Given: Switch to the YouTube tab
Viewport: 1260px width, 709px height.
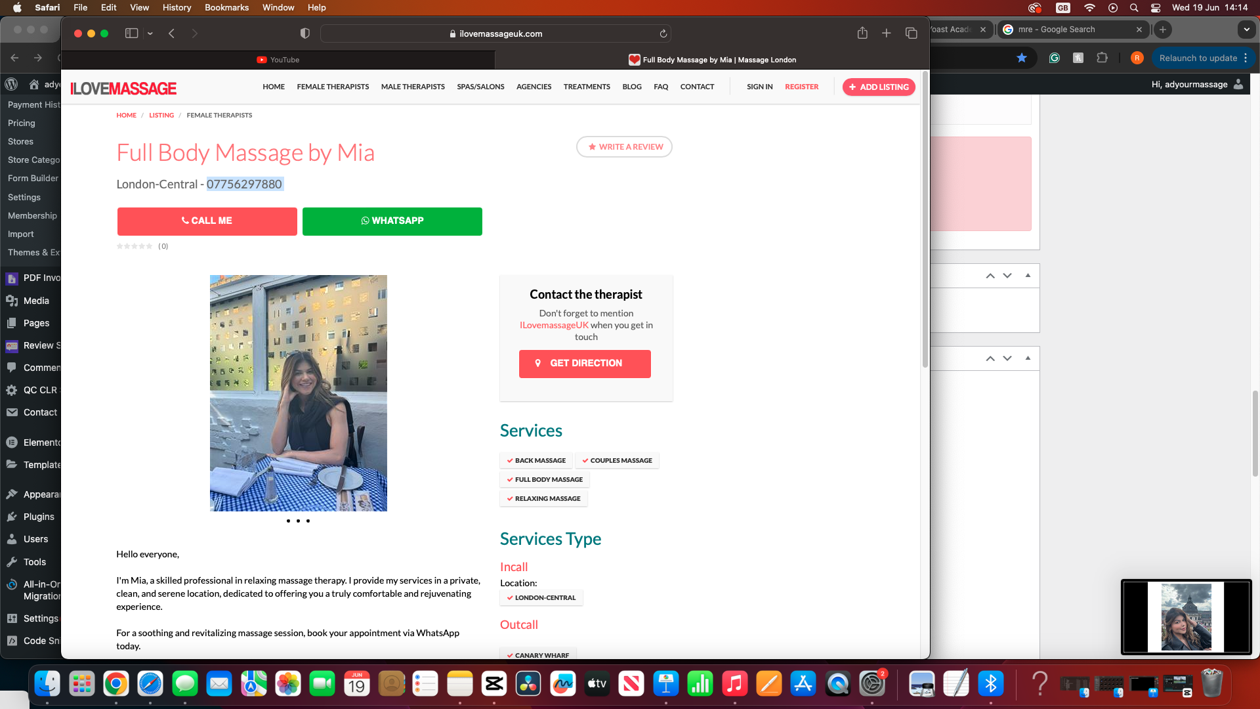Looking at the screenshot, I should pyautogui.click(x=278, y=60).
